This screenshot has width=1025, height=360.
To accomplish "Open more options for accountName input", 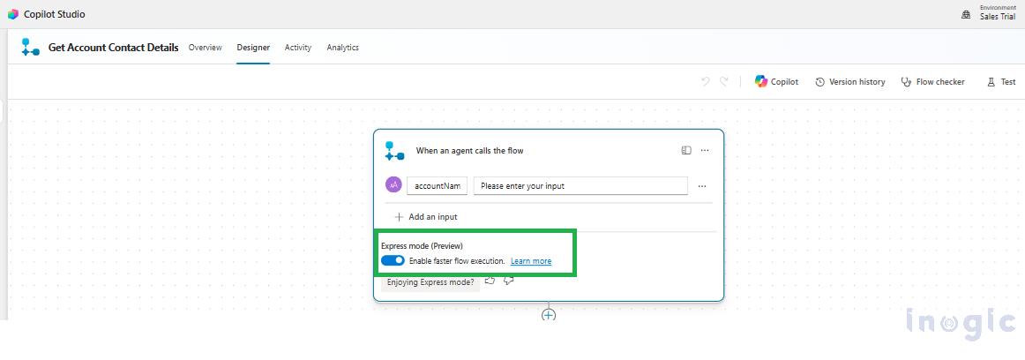I will 702,186.
